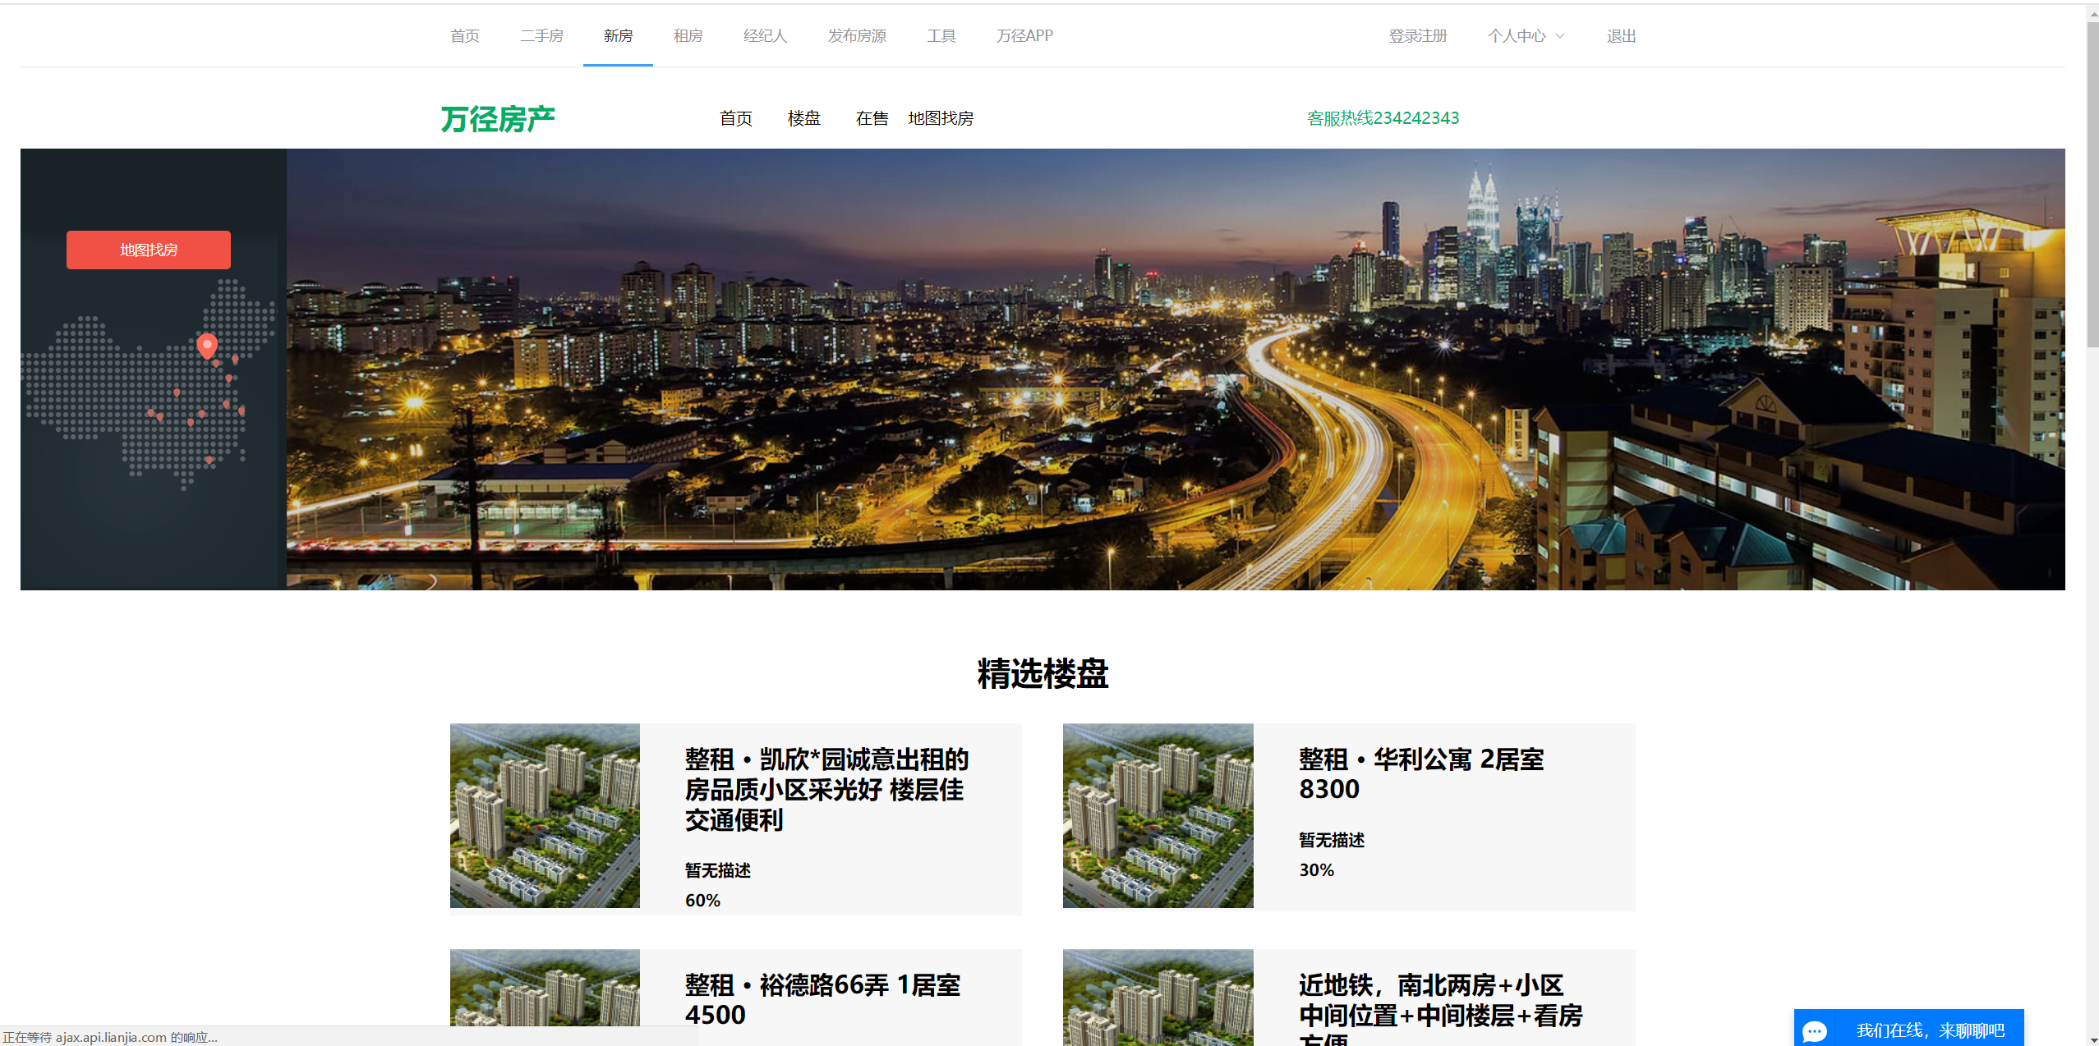Image resolution: width=2099 pixels, height=1046 pixels.
Task: Click 暂无描述 under 华利公寓 listing
Action: tap(1332, 840)
